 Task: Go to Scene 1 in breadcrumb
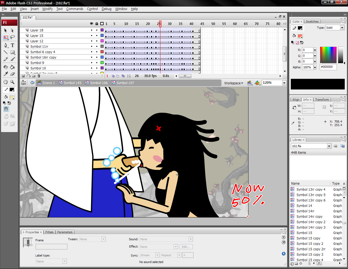(x=48, y=83)
